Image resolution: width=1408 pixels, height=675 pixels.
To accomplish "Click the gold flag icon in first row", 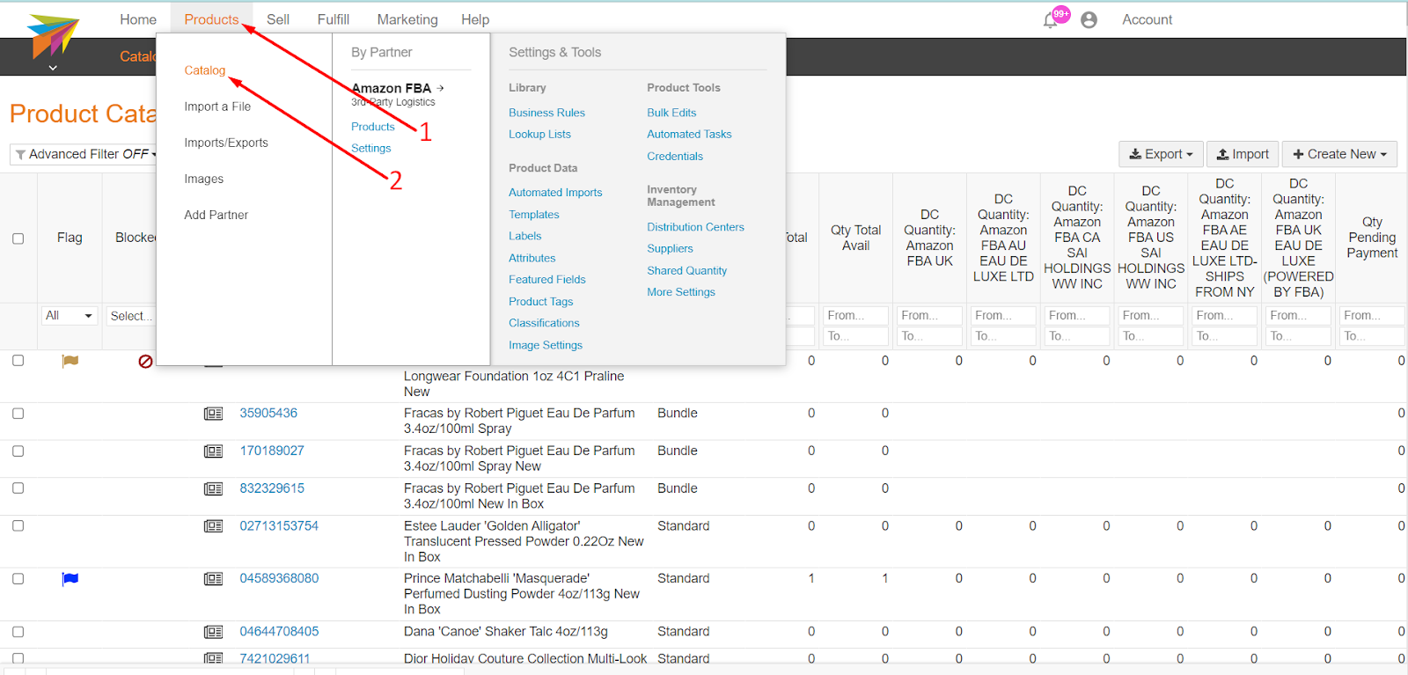I will point(70,361).
